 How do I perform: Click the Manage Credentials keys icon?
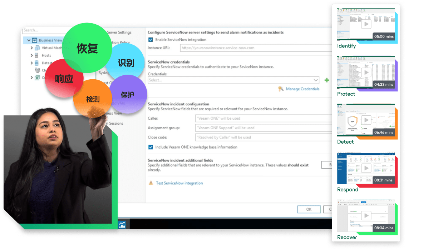point(281,89)
